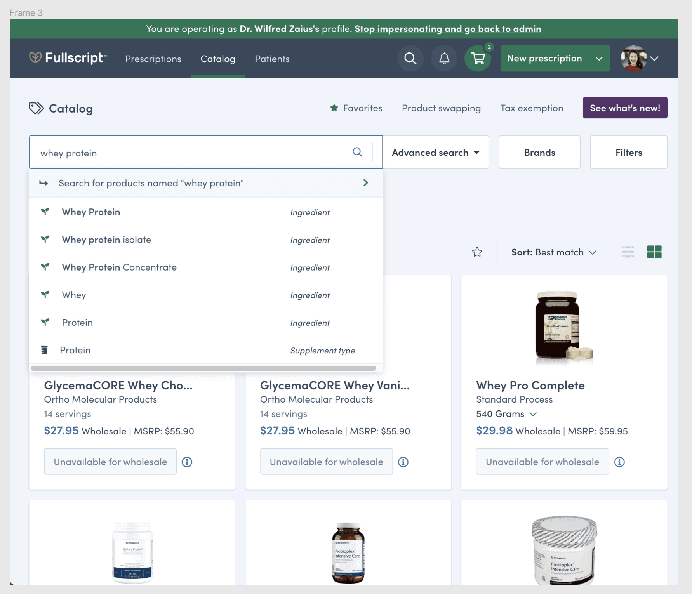Toggle favorites-only star filter beside Sort
692x594 pixels.
click(477, 252)
